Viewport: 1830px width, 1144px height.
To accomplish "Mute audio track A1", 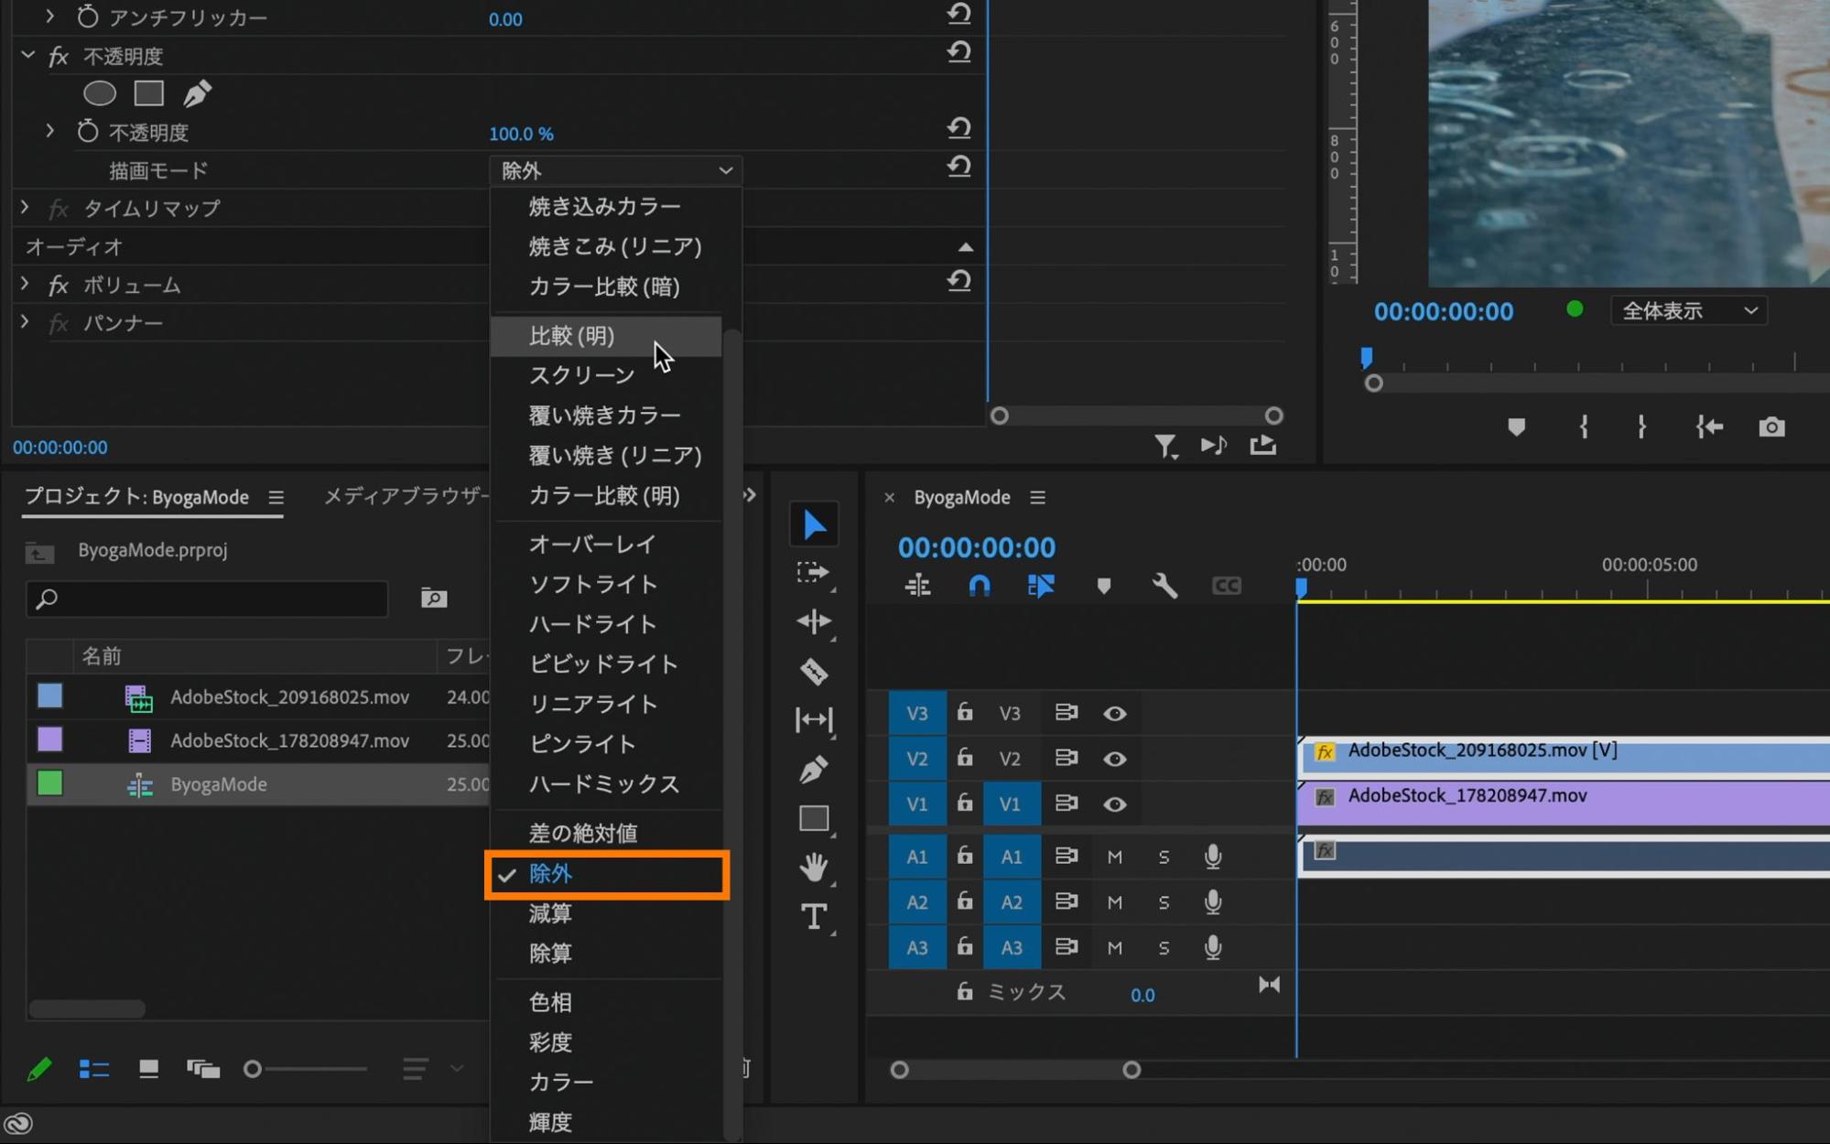I will click(x=1114, y=858).
